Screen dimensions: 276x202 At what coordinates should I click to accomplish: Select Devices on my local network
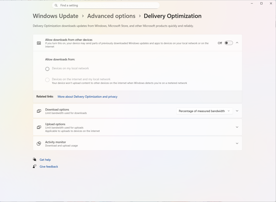tap(47, 69)
